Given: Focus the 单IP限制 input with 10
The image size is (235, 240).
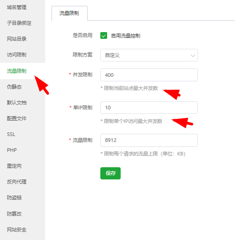Looking at the screenshot, I should (149, 108).
